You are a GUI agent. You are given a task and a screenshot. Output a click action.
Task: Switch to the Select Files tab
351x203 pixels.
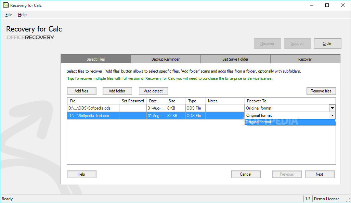tap(96, 59)
